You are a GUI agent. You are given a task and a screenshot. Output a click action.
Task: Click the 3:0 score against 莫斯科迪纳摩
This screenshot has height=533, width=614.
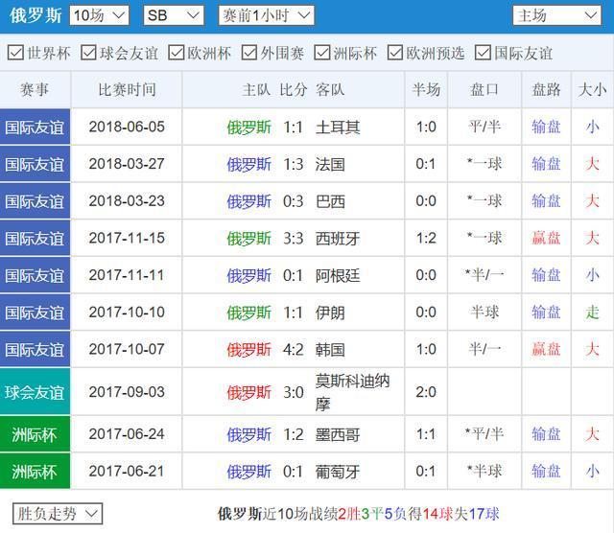[x=294, y=392]
